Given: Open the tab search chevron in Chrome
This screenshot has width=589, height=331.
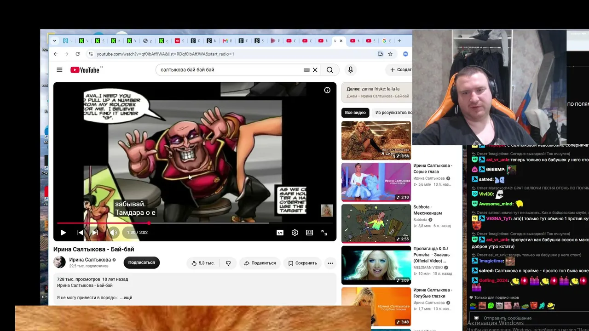Looking at the screenshot, I should 54,41.
